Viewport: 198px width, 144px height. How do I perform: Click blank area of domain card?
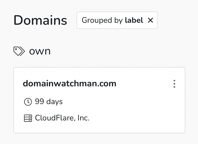139,109
